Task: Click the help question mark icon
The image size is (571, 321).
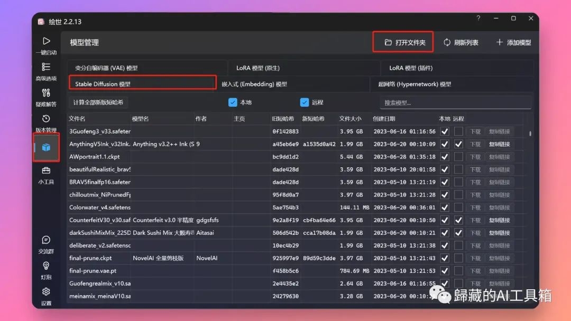Action: tap(478, 18)
